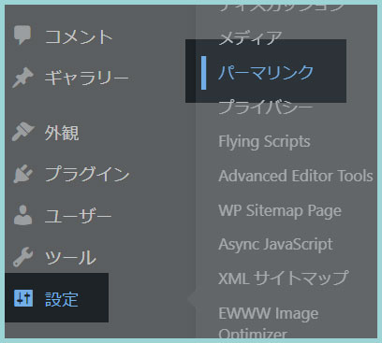Open the コメント menu
This screenshot has height=343, width=382.
79,36
